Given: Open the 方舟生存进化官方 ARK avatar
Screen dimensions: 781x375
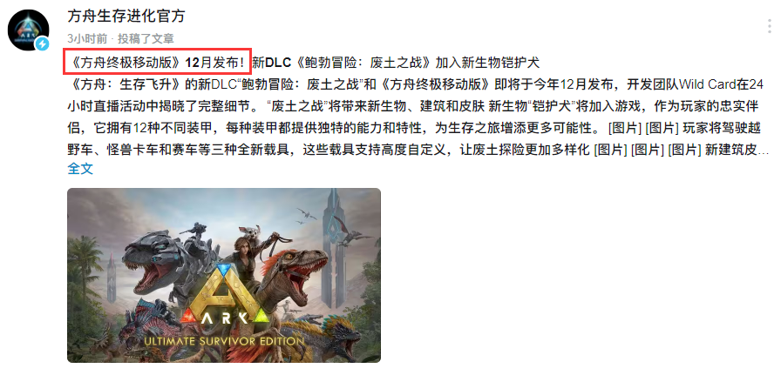Looking at the screenshot, I should coord(29,30).
